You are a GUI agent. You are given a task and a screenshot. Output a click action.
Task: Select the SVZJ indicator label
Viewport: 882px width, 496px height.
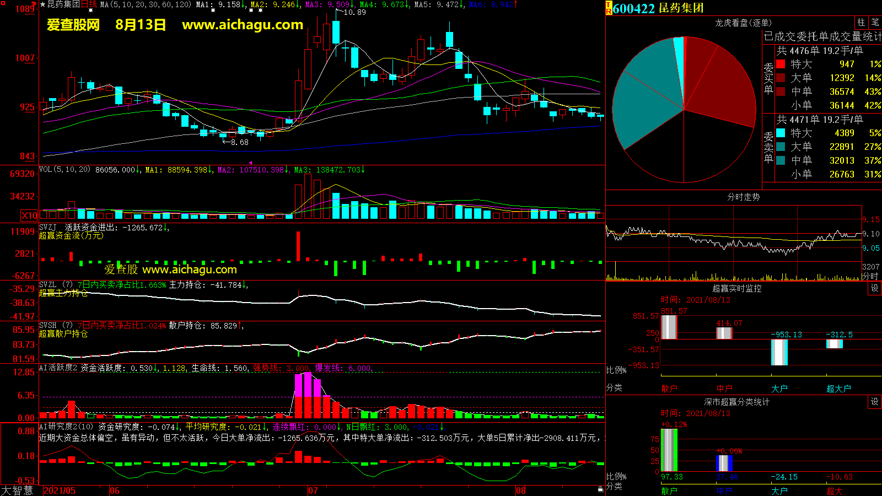tap(48, 227)
